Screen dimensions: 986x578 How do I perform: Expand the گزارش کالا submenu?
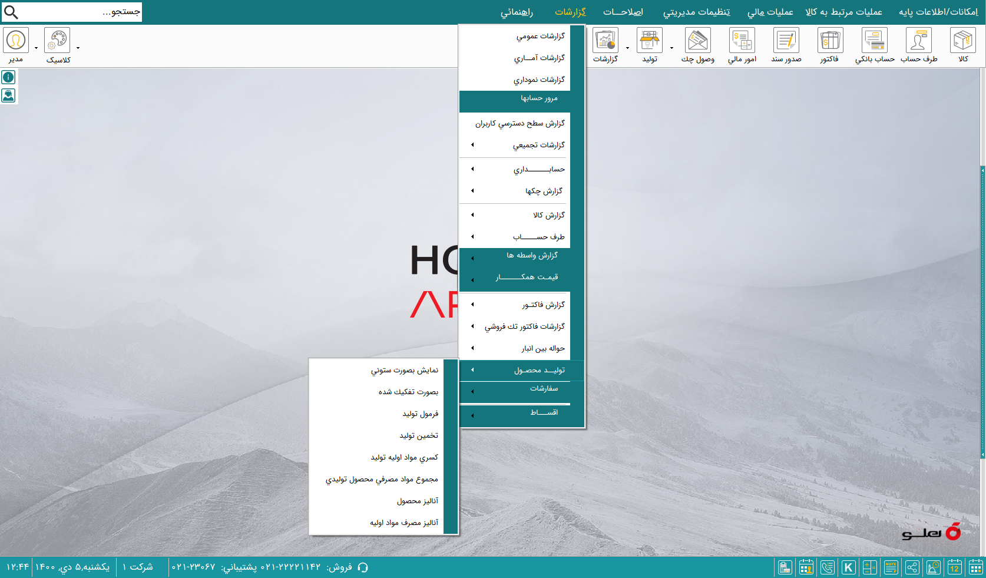[518, 215]
